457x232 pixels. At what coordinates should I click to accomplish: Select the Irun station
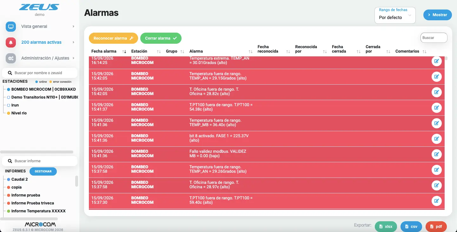(13, 105)
